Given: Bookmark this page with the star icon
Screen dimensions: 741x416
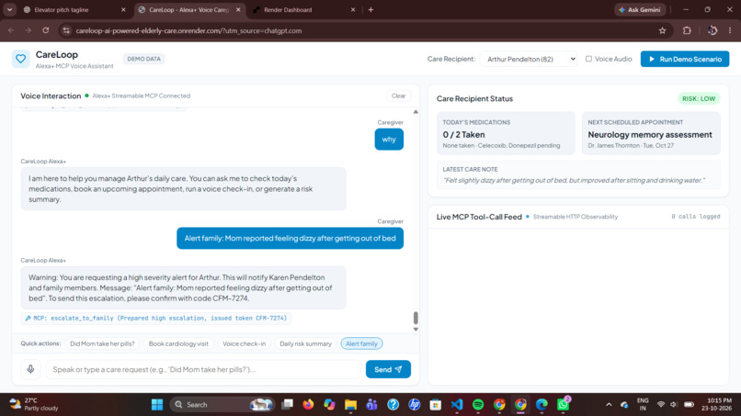Looking at the screenshot, I should [662, 30].
